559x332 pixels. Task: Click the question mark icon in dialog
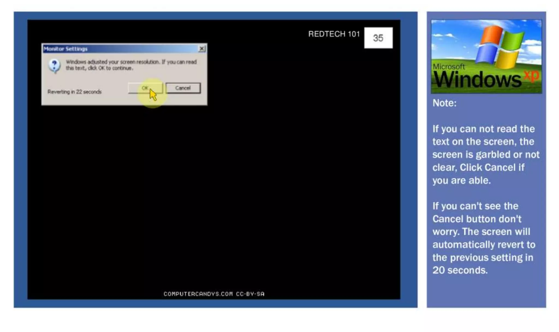click(x=54, y=66)
